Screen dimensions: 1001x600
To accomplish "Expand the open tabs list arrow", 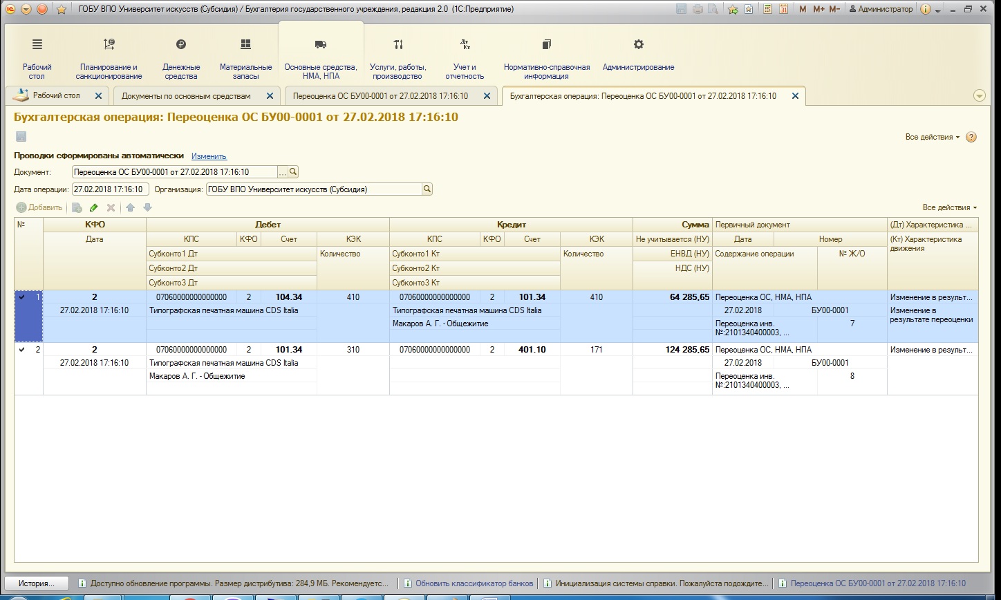I will click(x=979, y=96).
